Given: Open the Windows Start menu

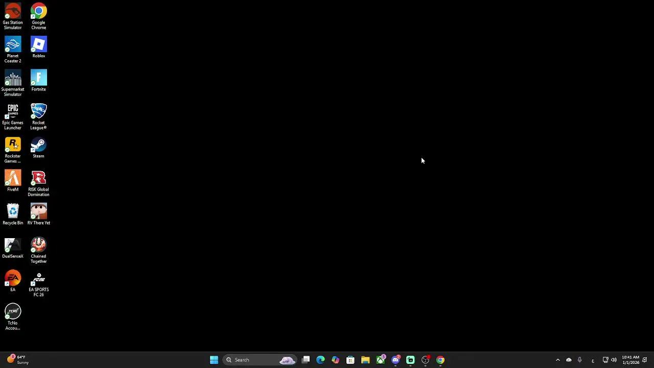Looking at the screenshot, I should coord(214,360).
